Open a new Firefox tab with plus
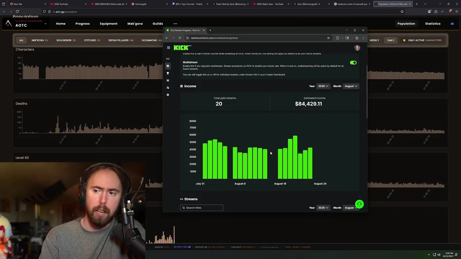This screenshot has height=259, width=461. pos(417,4)
